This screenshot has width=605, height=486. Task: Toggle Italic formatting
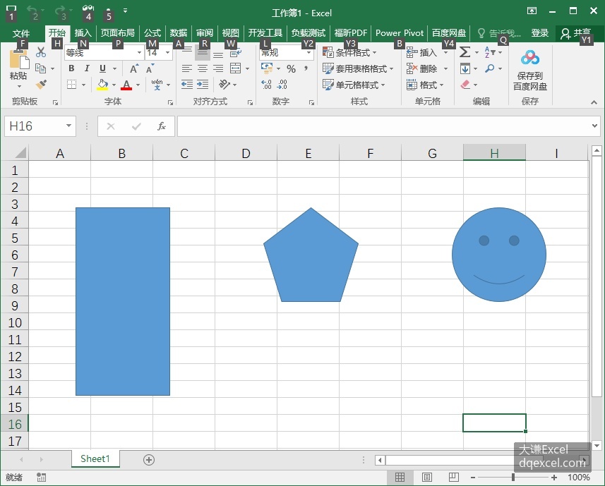pos(87,68)
